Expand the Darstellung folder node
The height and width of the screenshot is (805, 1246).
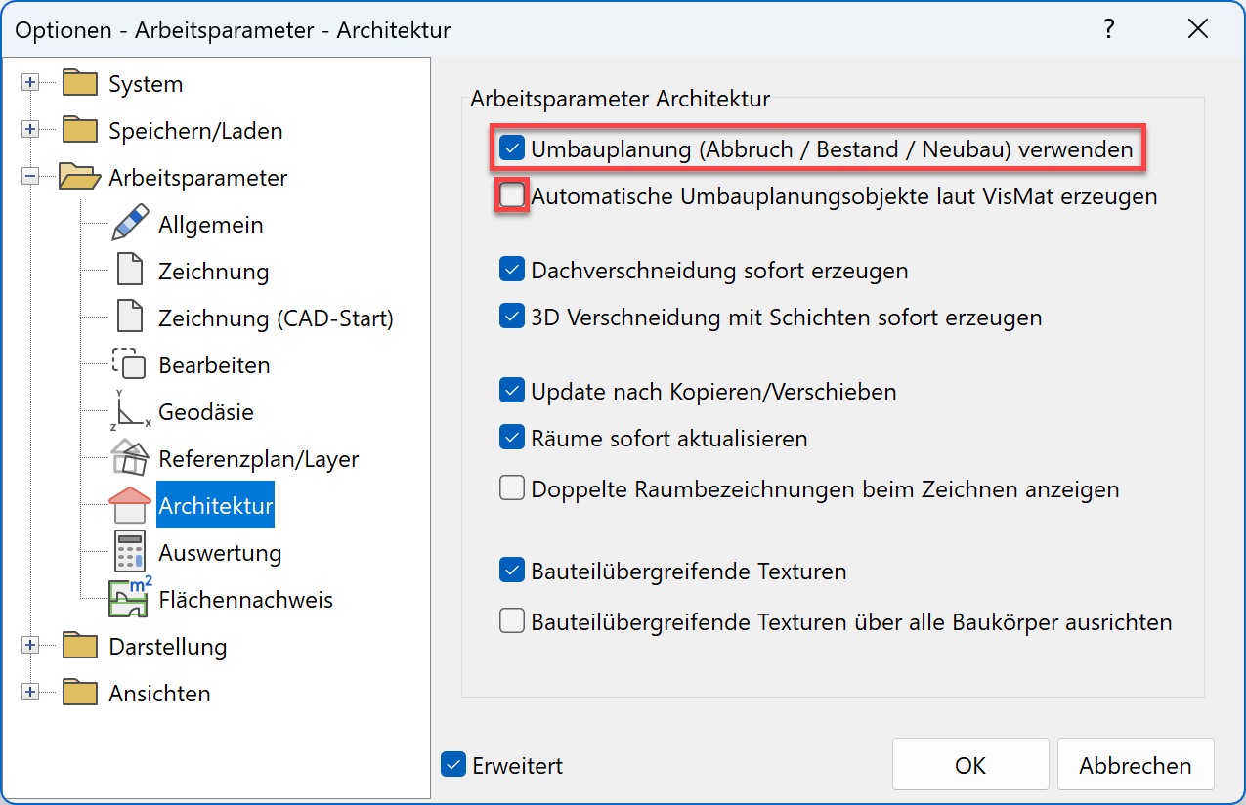[x=30, y=646]
